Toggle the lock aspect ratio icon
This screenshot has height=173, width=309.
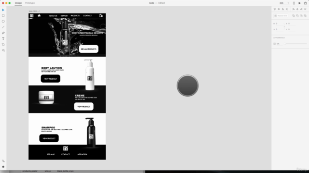pos(284,26)
